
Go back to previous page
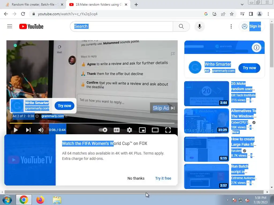pos(6,14)
